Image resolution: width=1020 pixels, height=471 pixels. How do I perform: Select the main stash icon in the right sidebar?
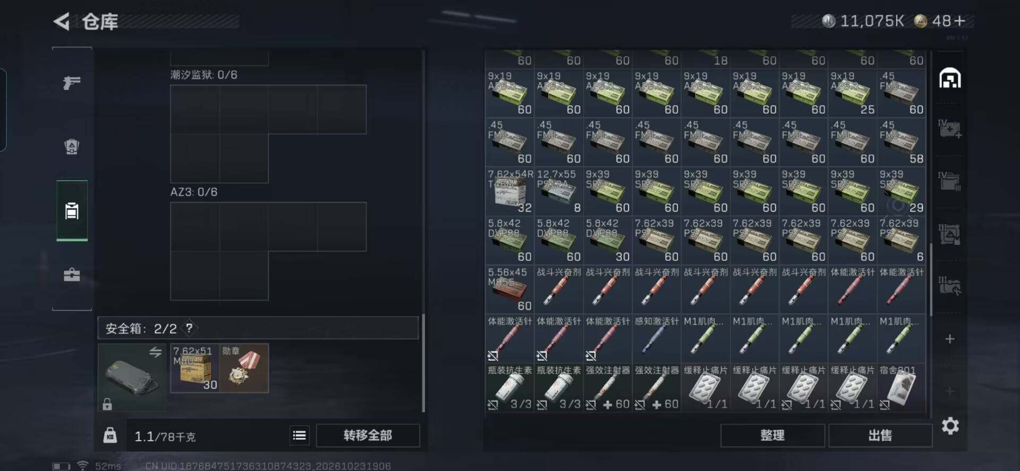coord(950,79)
